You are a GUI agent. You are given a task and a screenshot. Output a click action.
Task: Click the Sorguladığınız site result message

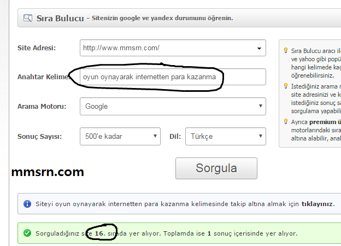pyautogui.click(x=167, y=233)
